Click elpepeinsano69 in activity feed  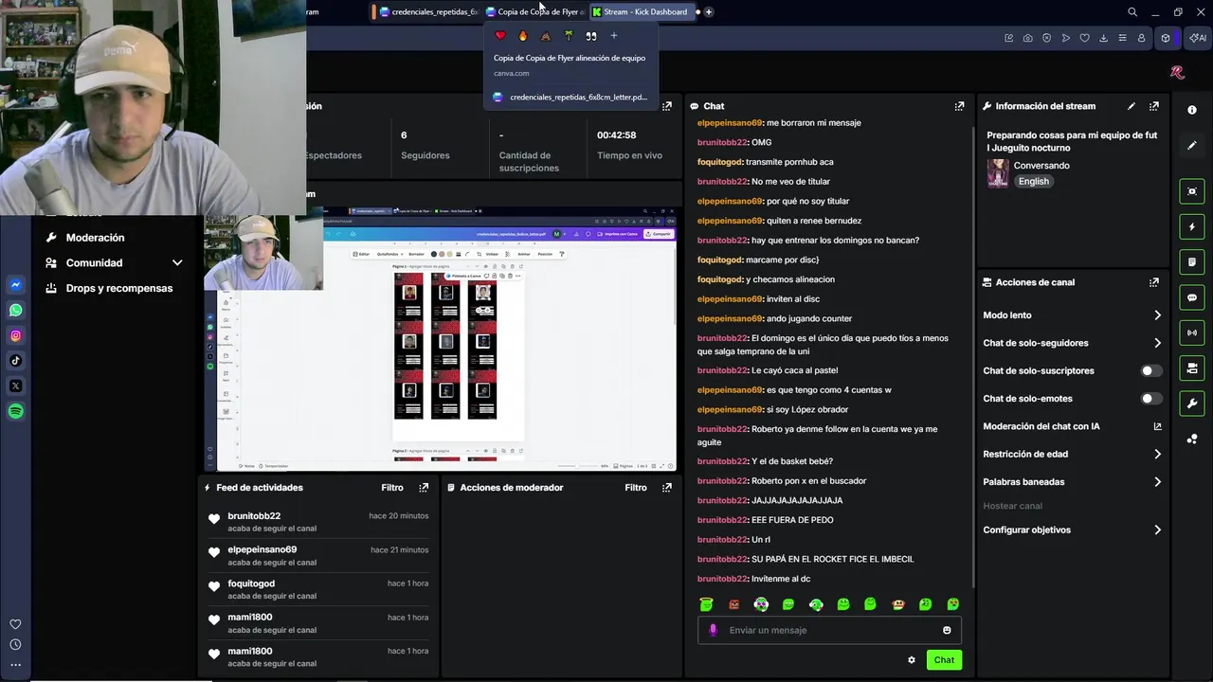pos(263,549)
